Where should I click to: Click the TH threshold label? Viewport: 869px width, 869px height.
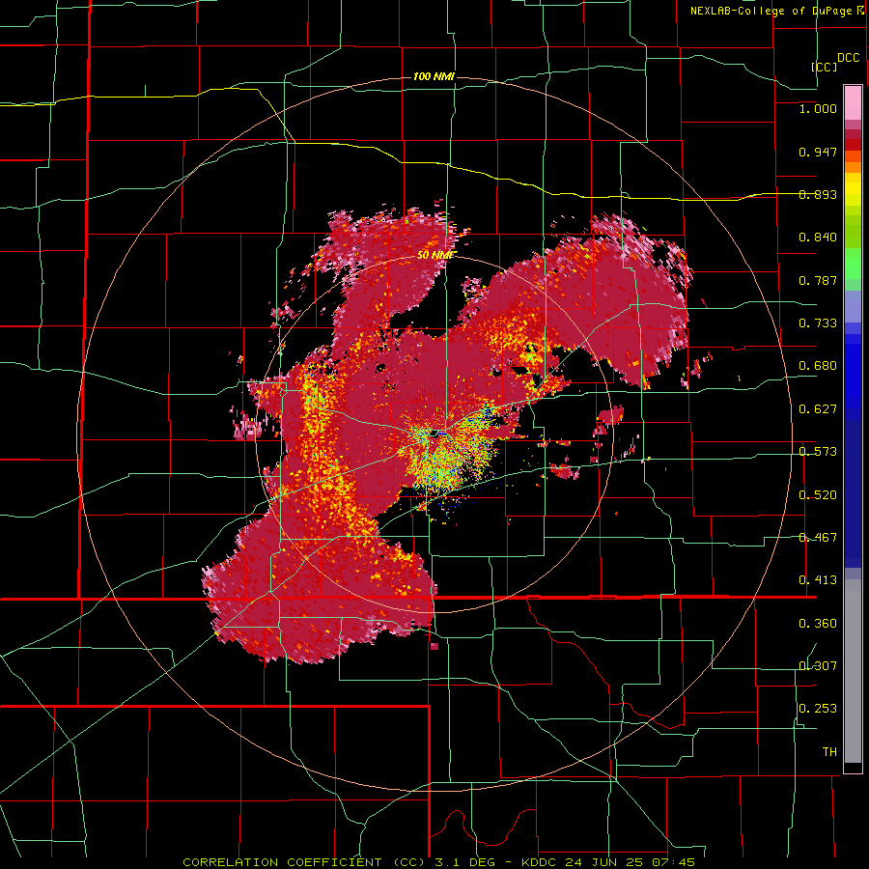tap(829, 752)
